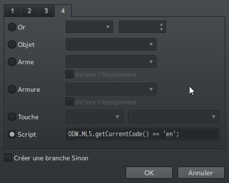Viewport: 229px width, 183px height.
Task: Open the first Touche dropdown
Action: tap(94, 117)
